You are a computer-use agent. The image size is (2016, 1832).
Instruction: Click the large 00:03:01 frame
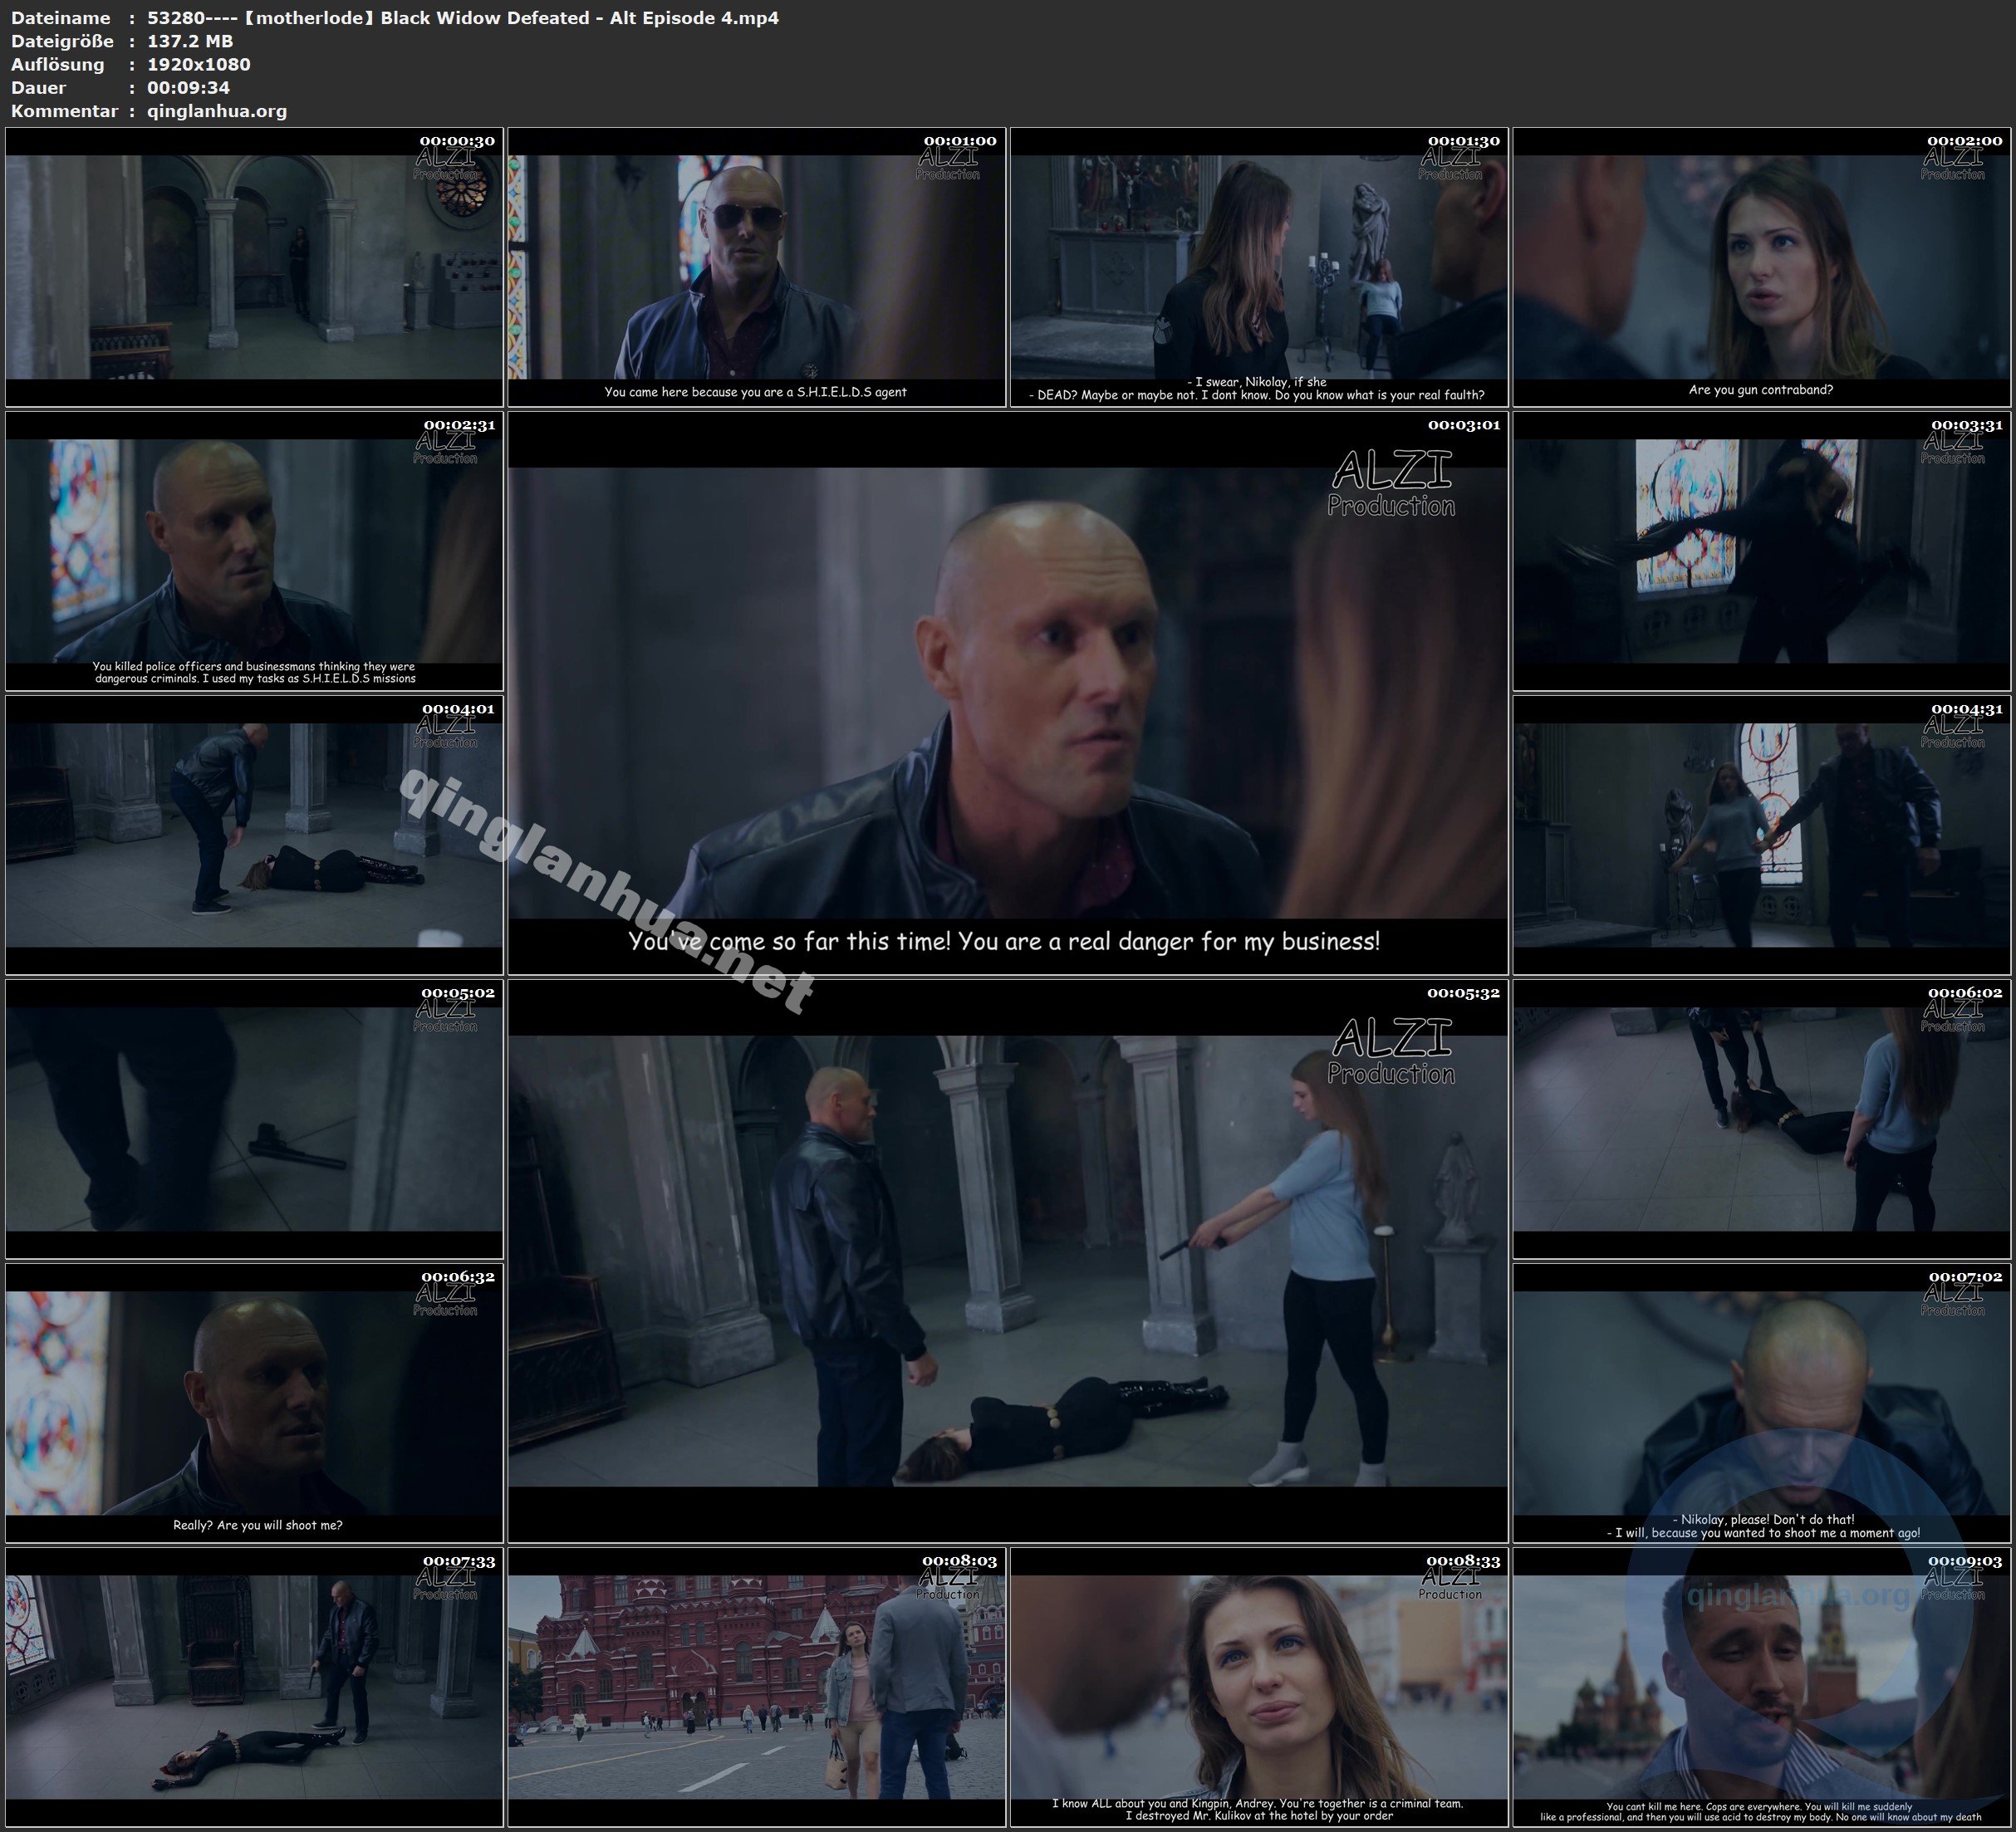pos(1008,693)
